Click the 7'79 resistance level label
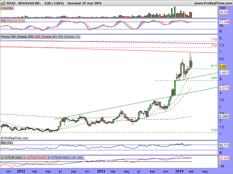The width and height of the screenshot is (233, 174). [214, 40]
